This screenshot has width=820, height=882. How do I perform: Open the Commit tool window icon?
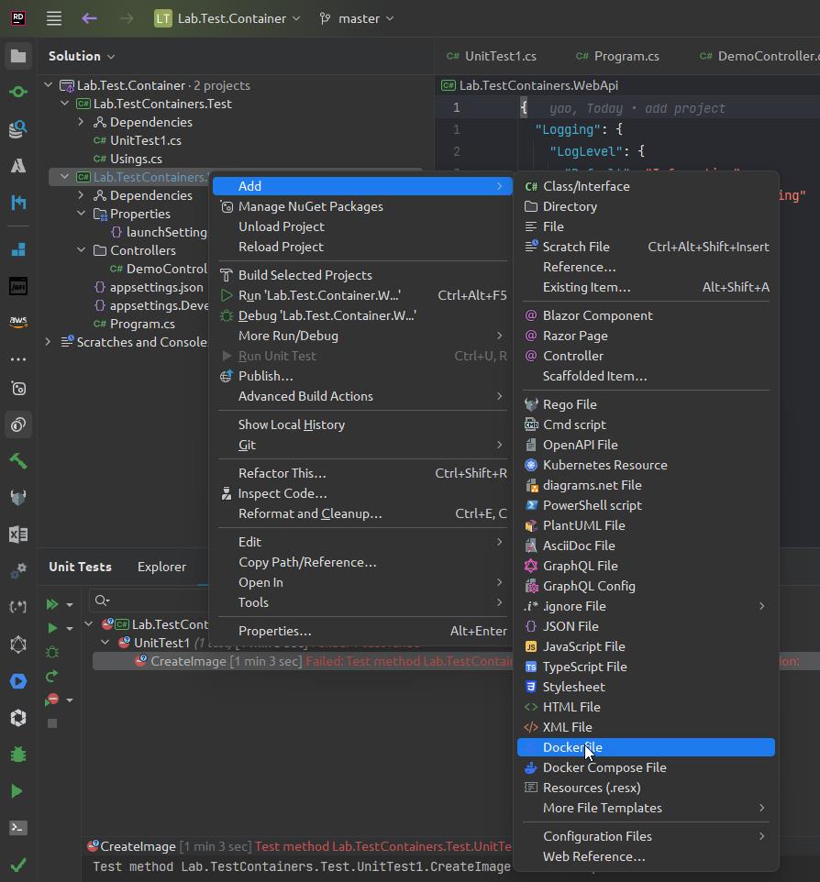click(x=17, y=93)
